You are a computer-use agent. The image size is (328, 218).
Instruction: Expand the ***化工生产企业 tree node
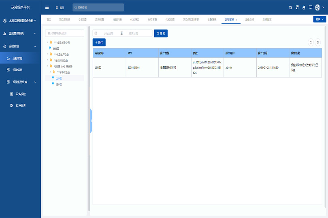(47, 54)
